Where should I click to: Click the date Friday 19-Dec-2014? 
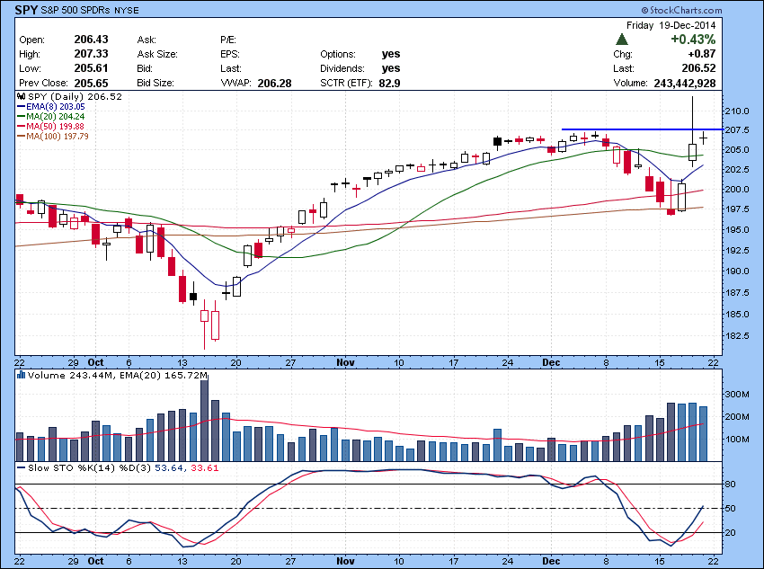coord(671,25)
